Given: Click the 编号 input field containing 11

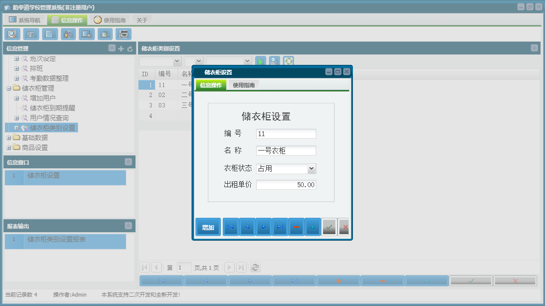Looking at the screenshot, I should click(286, 133).
